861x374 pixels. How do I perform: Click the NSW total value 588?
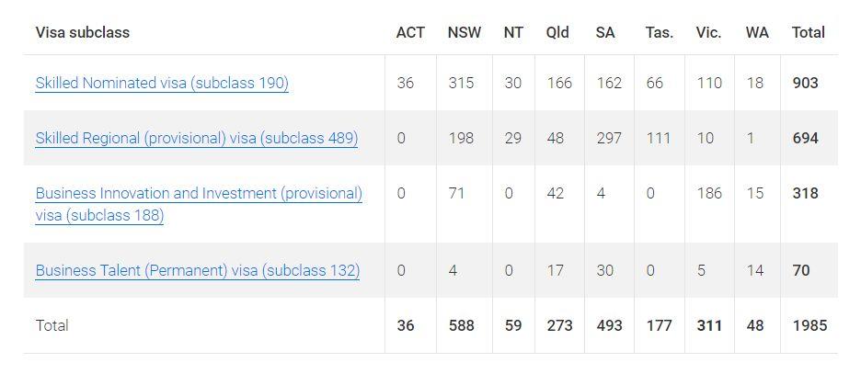coord(461,325)
